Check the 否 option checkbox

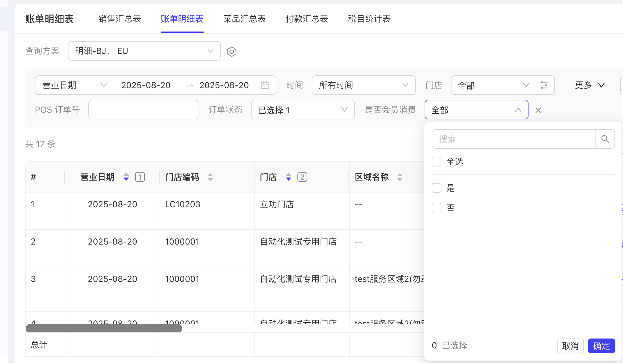(437, 208)
